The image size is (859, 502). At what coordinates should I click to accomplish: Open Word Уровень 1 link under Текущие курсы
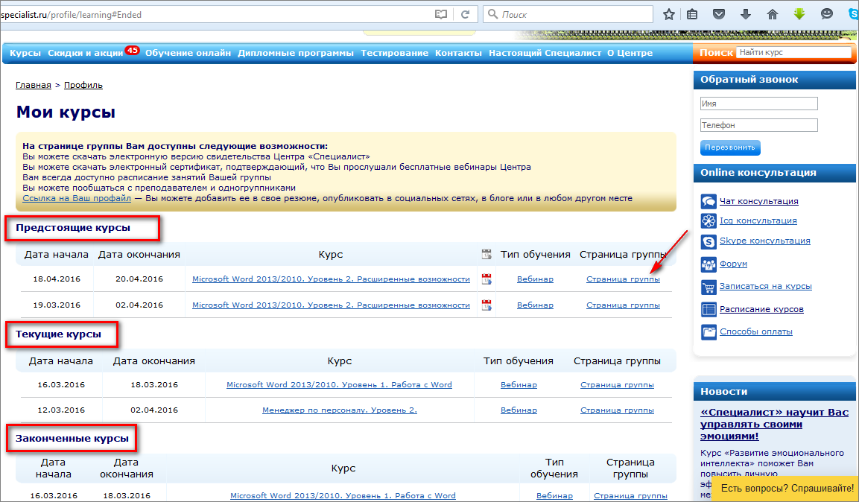pyautogui.click(x=339, y=385)
